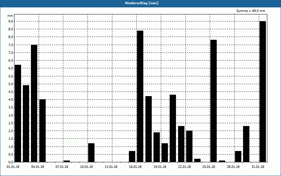Select y-axis label '3,5'
281x176 pixels.
[11, 107]
